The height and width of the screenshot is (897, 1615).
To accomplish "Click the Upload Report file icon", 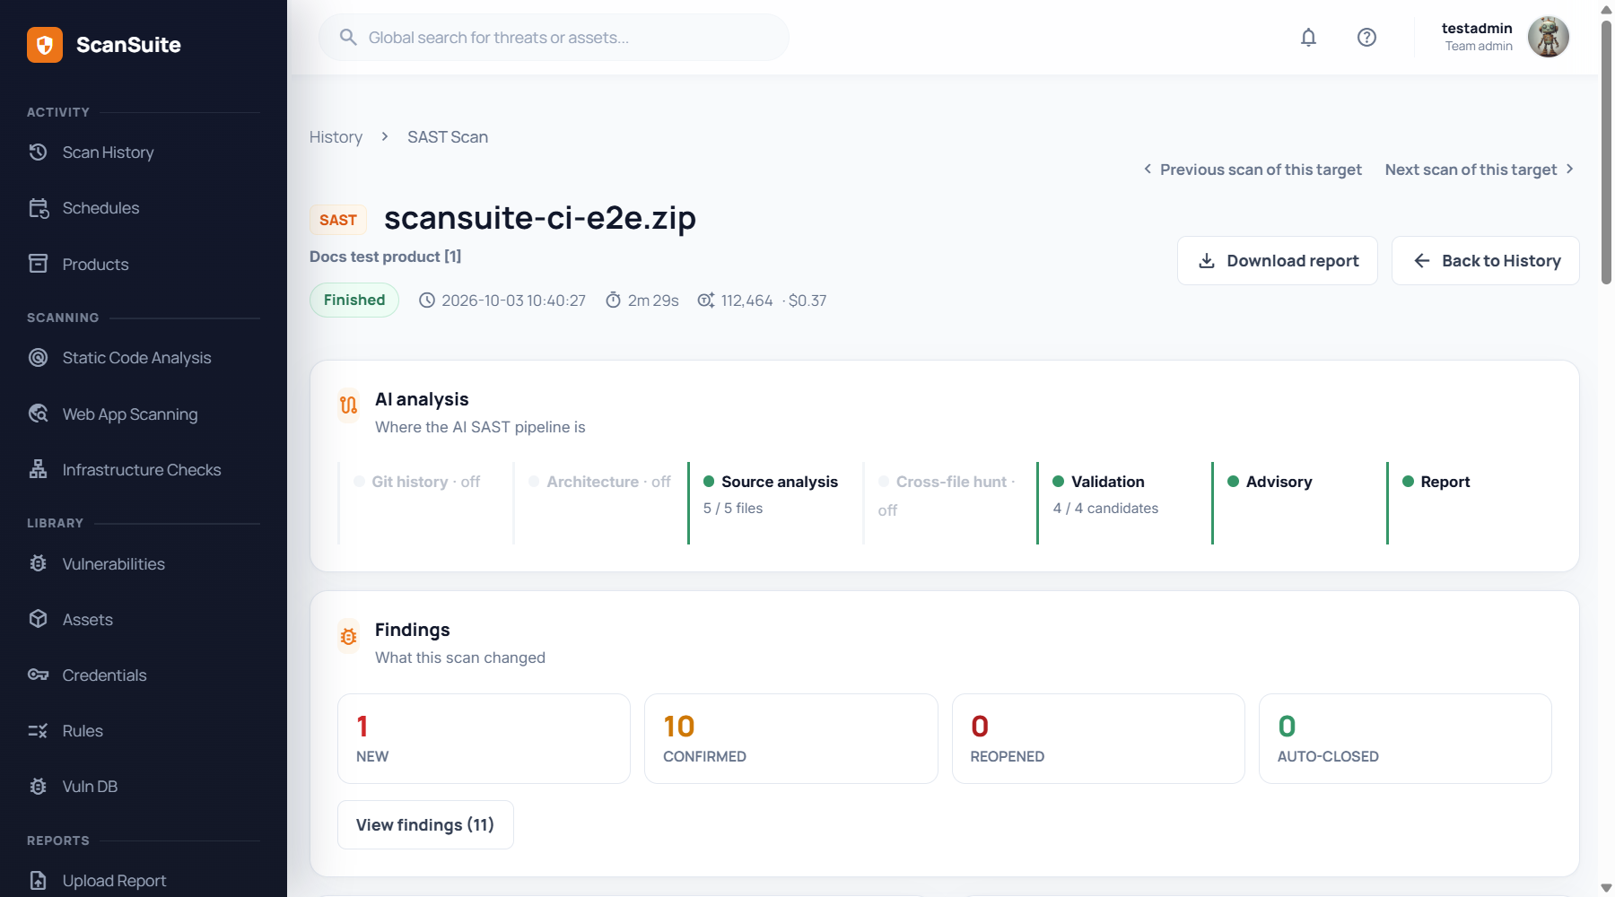I will click(x=38, y=880).
